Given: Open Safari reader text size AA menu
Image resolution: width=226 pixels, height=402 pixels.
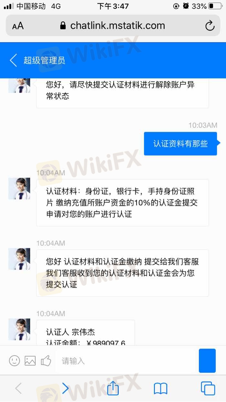Looking at the screenshot, I should (x=18, y=26).
